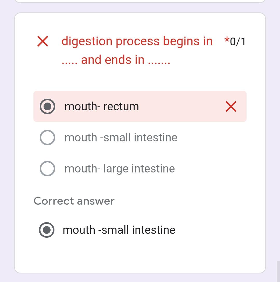Select the "mouth- rectum" radio button
Image resolution: width=280 pixels, height=282 pixels.
(47, 106)
